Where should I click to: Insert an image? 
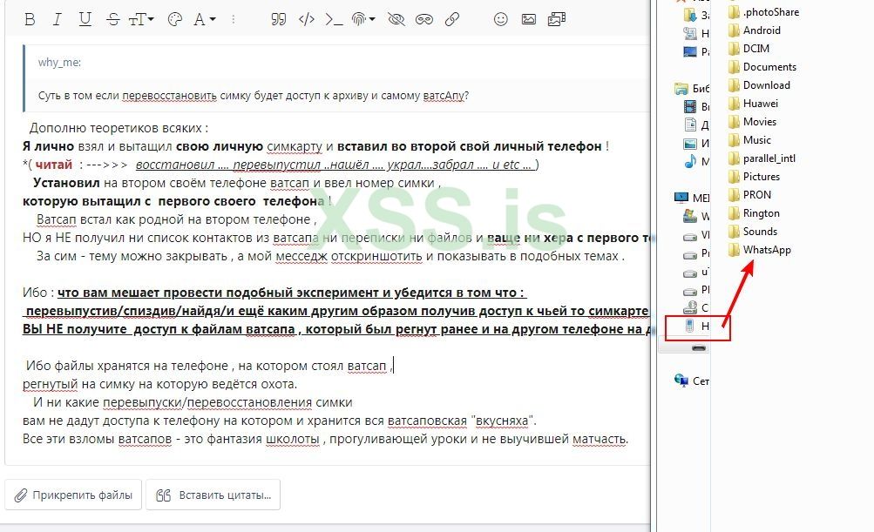click(x=528, y=19)
